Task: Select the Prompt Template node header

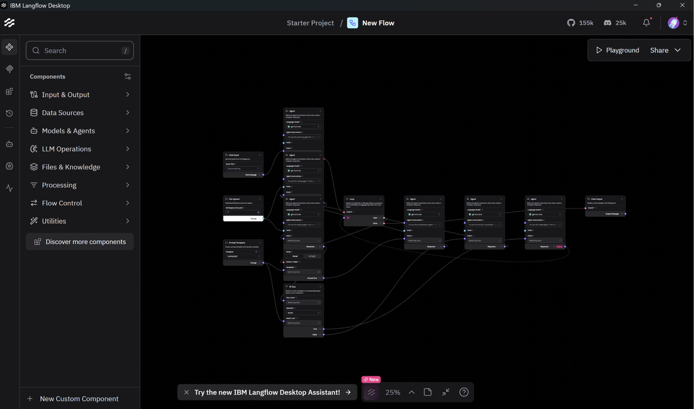Action: [x=243, y=243]
